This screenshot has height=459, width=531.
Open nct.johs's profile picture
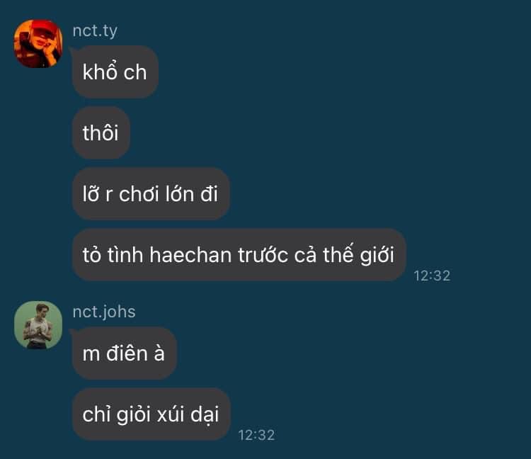tap(38, 325)
